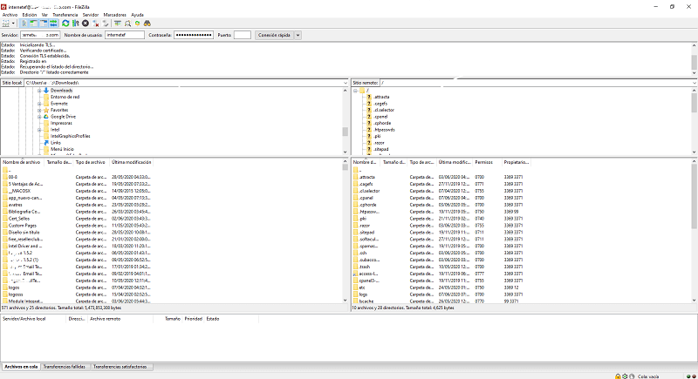Open the remote file search binoculars
This screenshot has width=698, height=379.
[x=147, y=24]
